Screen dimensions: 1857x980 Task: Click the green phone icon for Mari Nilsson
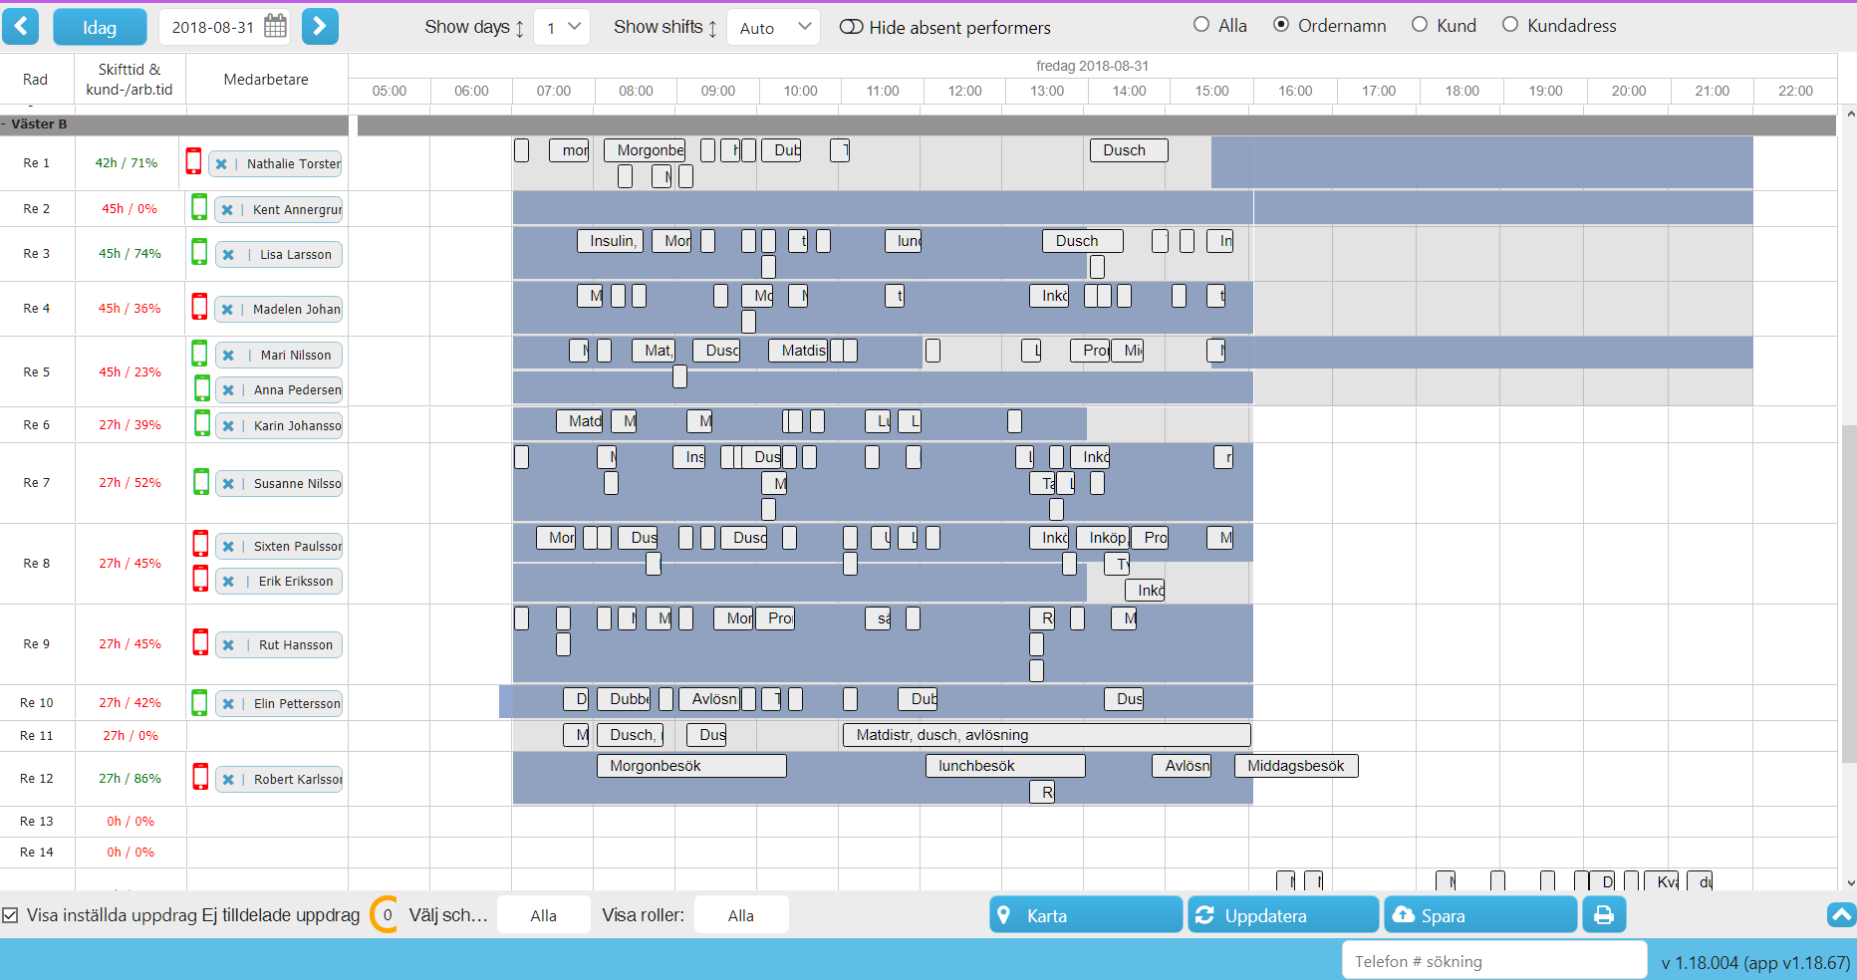point(199,353)
